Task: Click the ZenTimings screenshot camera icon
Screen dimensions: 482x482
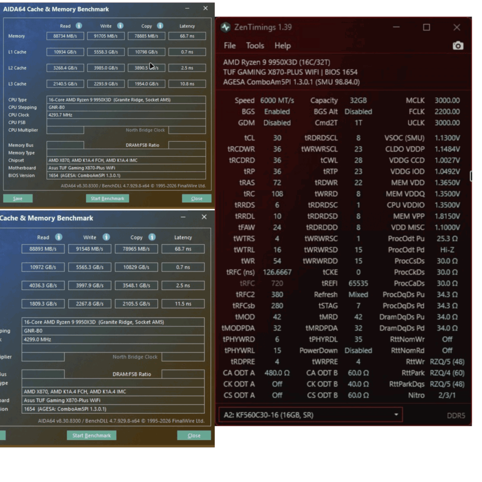Action: [x=458, y=46]
